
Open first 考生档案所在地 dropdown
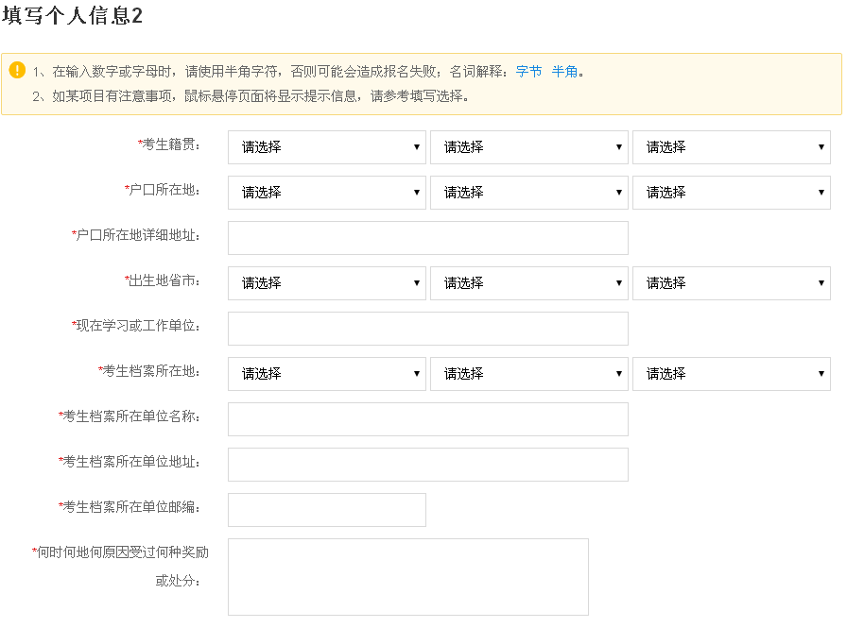[326, 374]
